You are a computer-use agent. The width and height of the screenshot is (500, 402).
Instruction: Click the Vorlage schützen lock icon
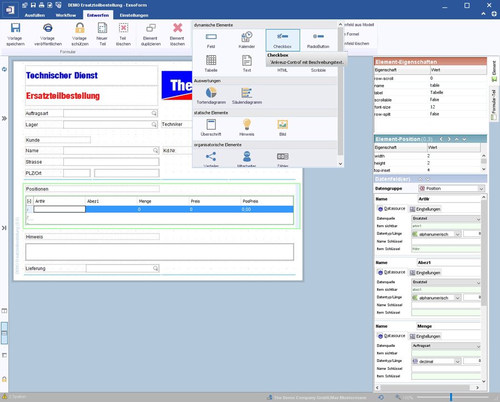click(79, 28)
